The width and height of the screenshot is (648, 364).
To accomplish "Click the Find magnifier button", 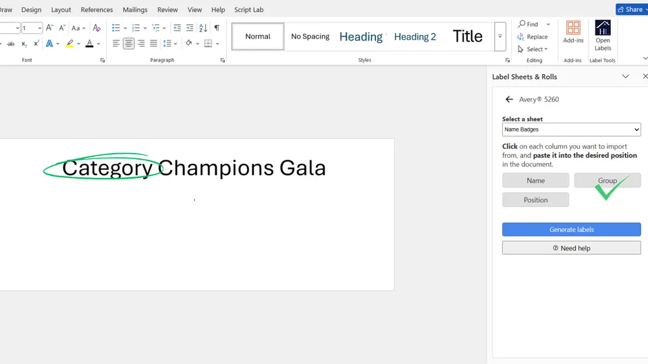I will coord(529,24).
